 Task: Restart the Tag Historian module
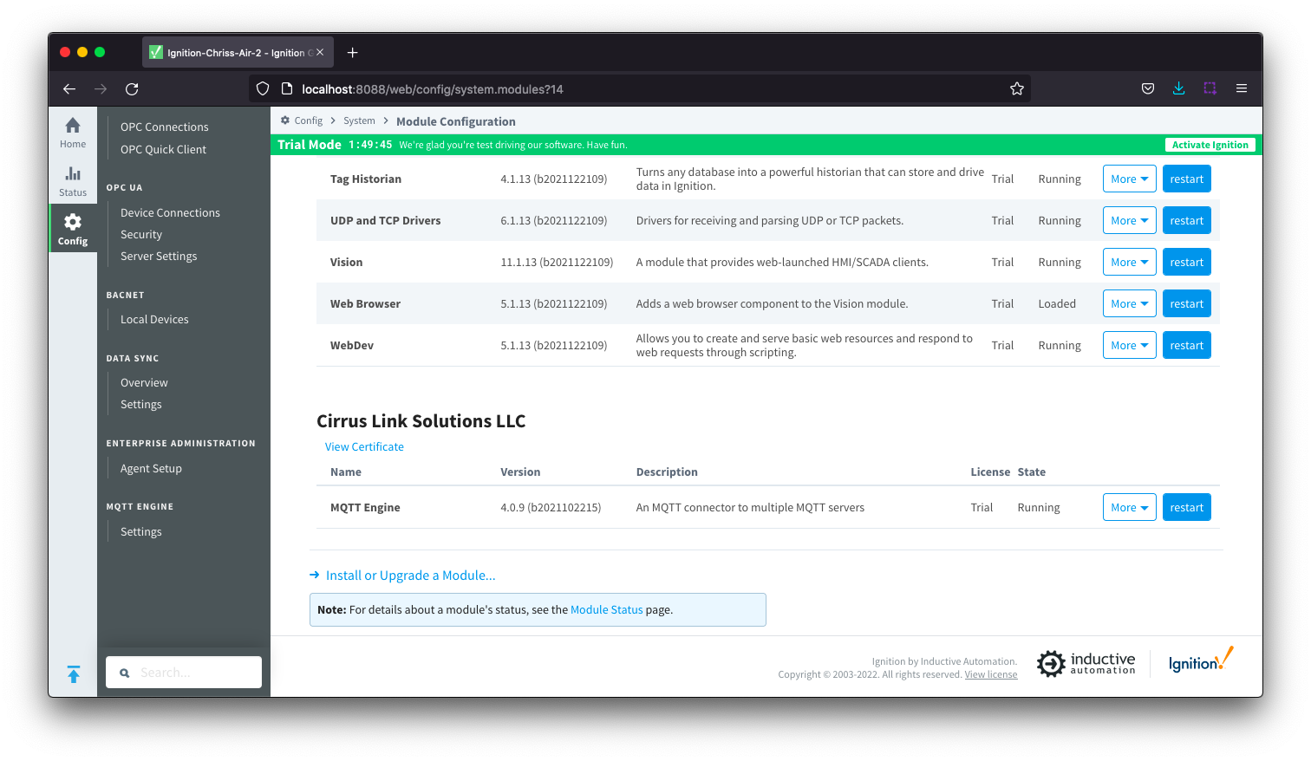pyautogui.click(x=1186, y=179)
